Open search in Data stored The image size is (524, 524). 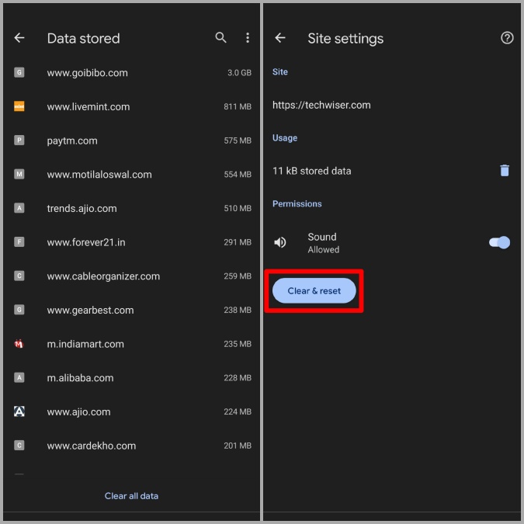click(x=220, y=38)
